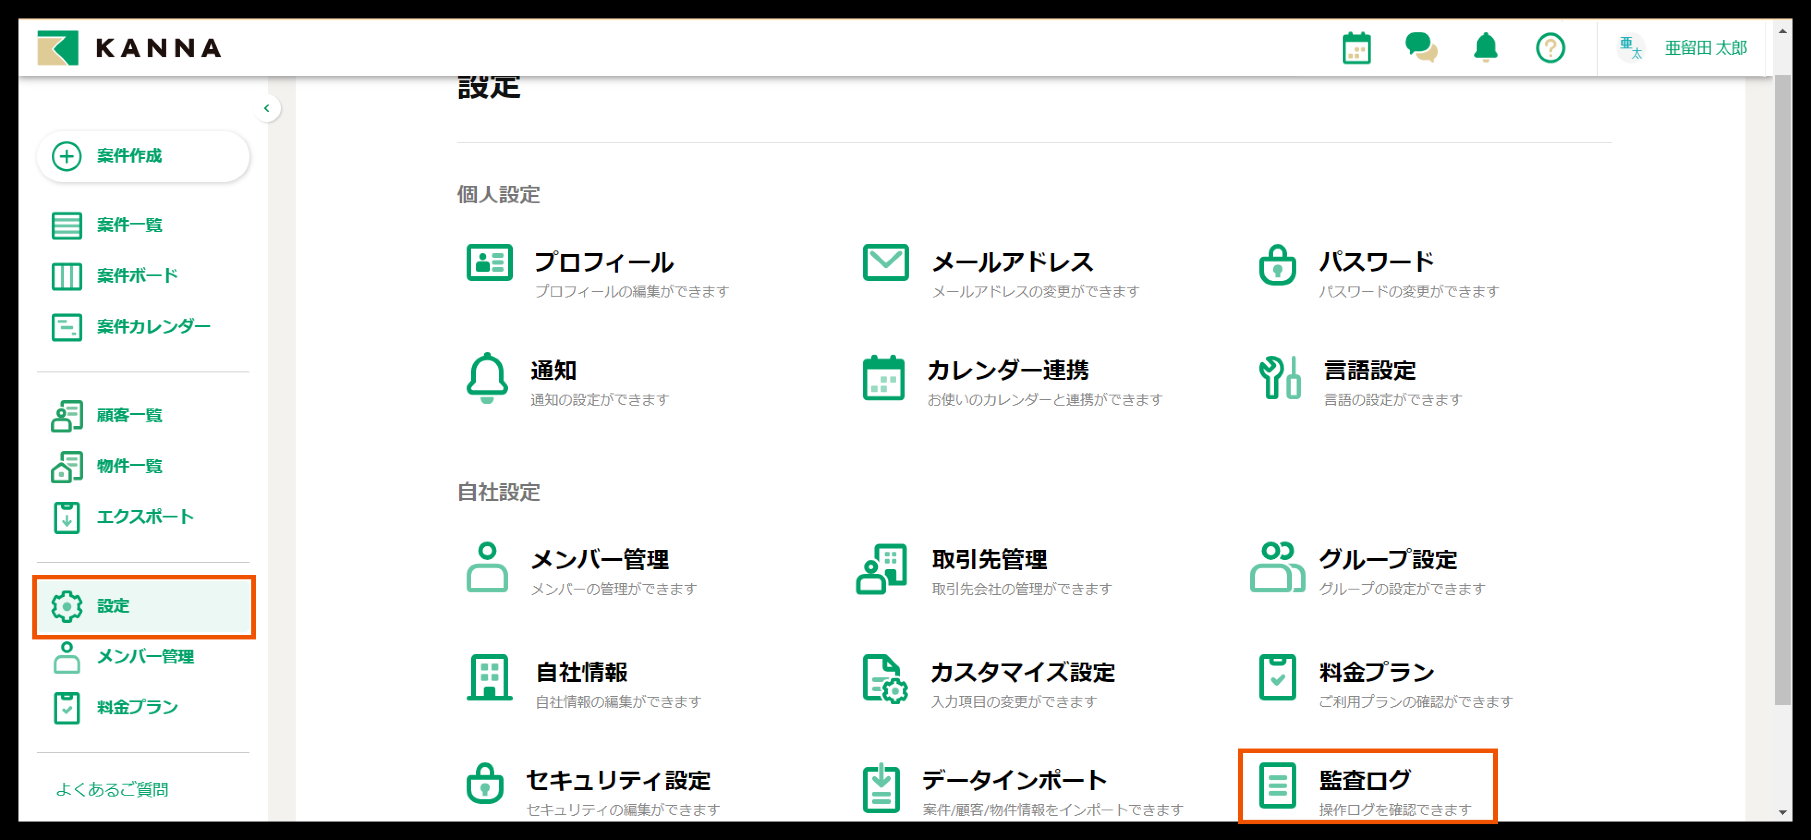The height and width of the screenshot is (840, 1811).
Task: Click the メンバー管理 person icon in settings
Action: coord(487,567)
